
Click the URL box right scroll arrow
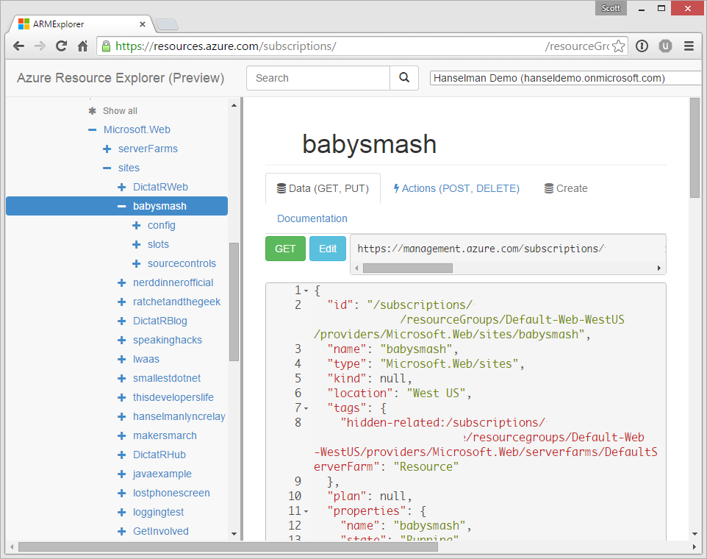point(659,268)
